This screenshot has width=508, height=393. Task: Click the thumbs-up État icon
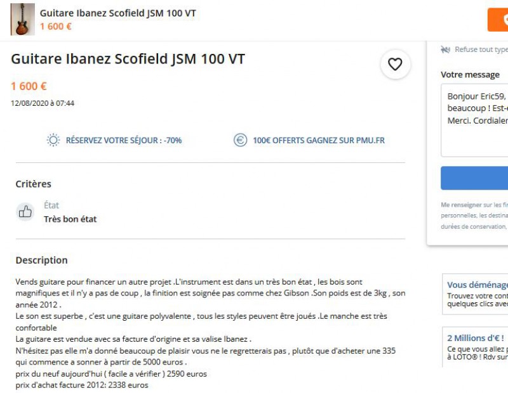pos(25,212)
